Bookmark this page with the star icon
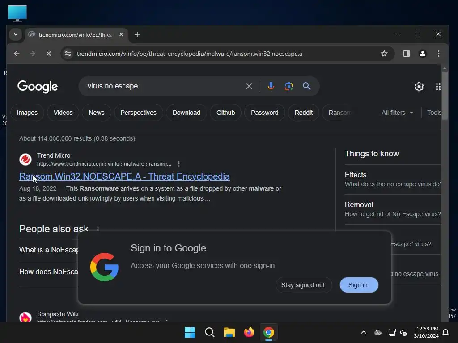Screen dimensions: 458x343 [x=384, y=54]
